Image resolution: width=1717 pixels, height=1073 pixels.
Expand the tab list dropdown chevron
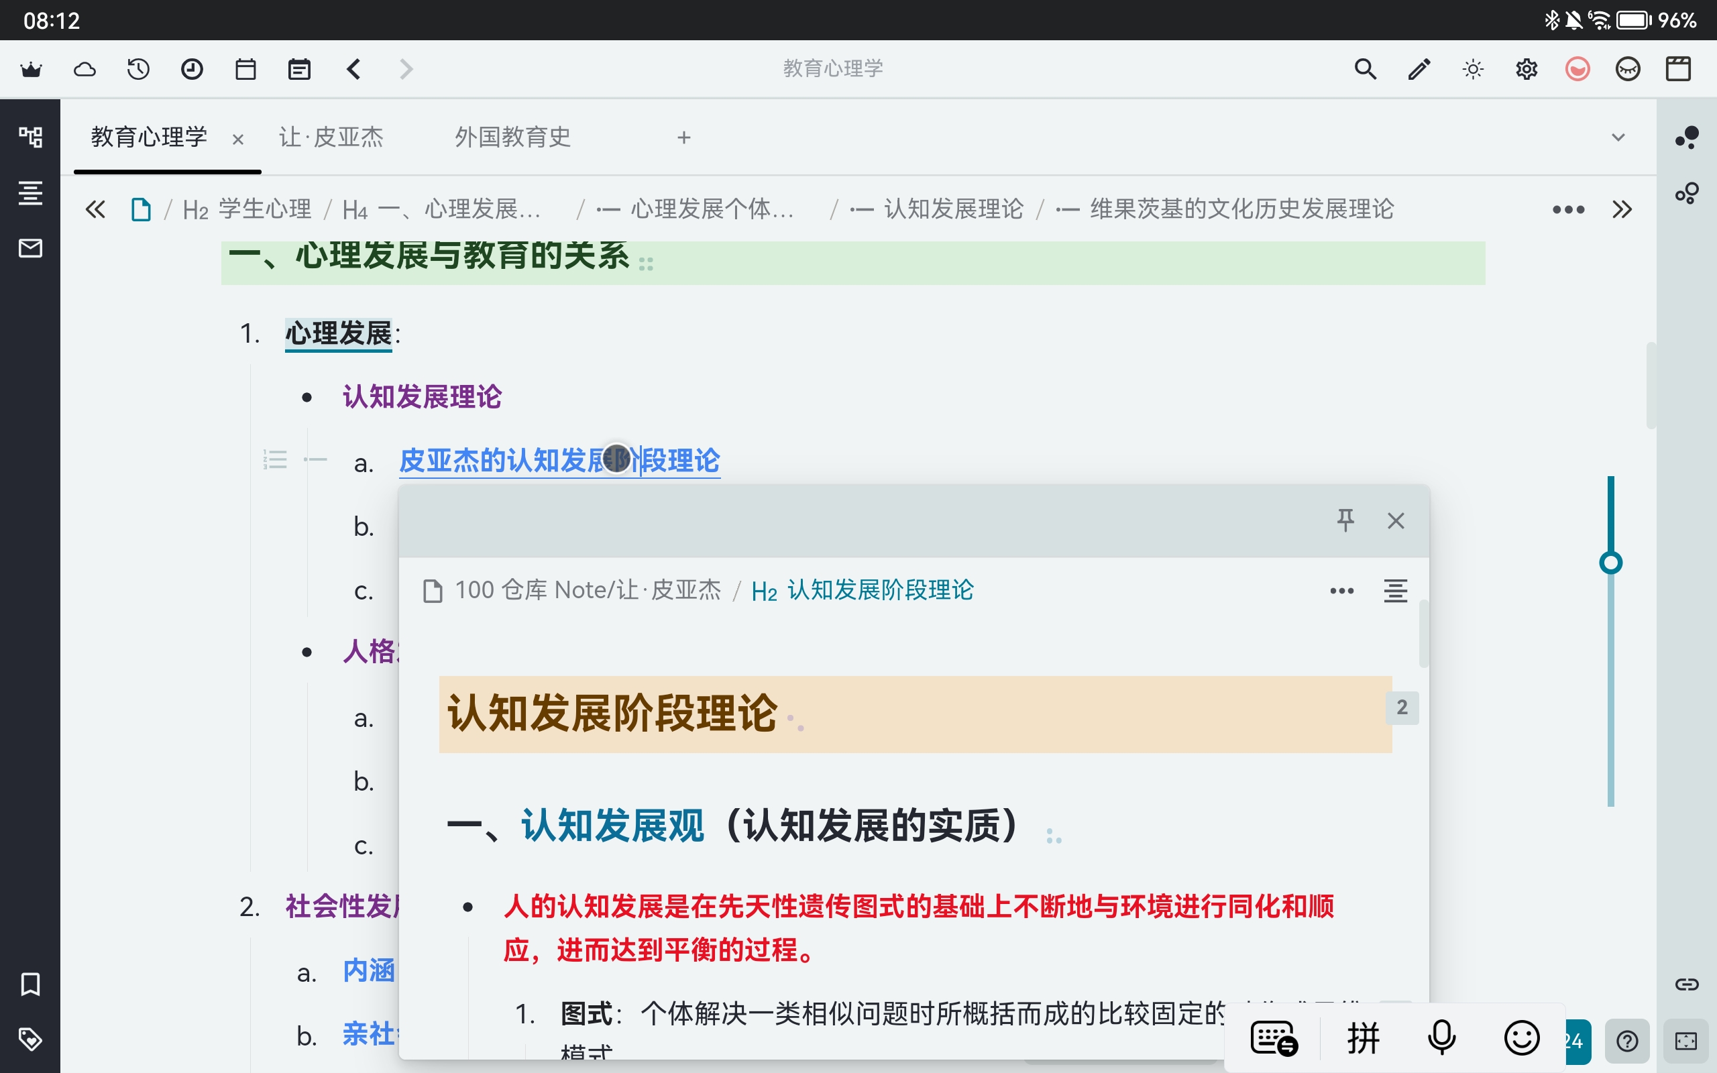tap(1618, 137)
